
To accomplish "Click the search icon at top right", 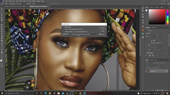I will click(162, 4).
